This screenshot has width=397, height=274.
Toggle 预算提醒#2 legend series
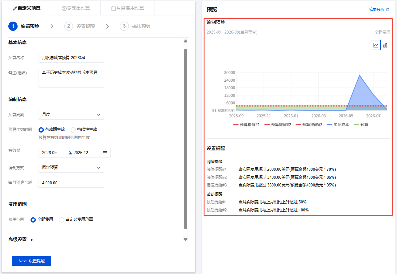click(278, 125)
